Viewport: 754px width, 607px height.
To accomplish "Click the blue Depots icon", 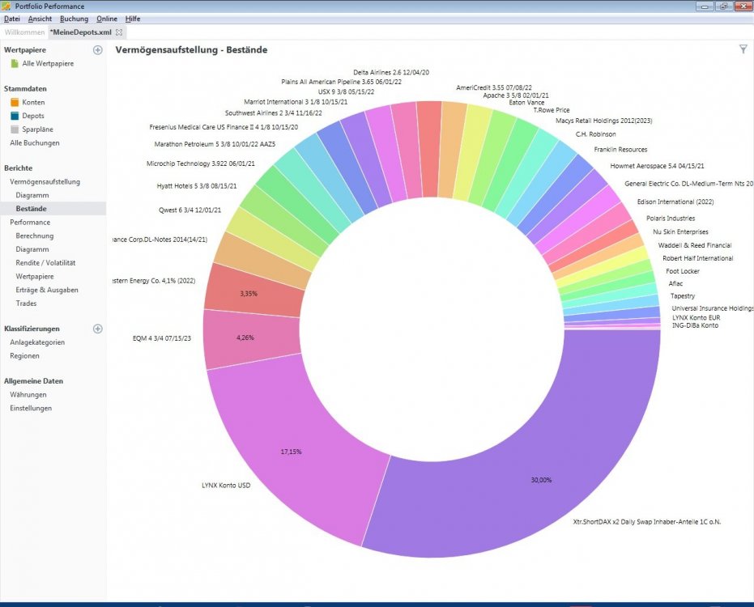I will tap(15, 117).
